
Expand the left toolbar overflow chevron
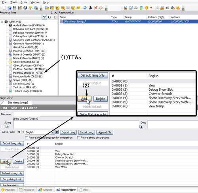(x=41, y=9)
